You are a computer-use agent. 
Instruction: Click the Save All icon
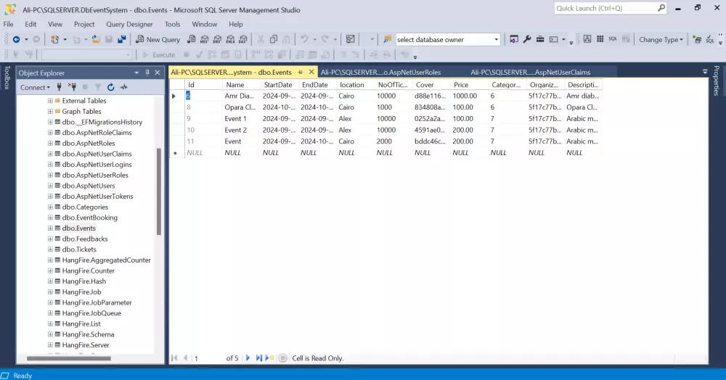click(x=122, y=40)
